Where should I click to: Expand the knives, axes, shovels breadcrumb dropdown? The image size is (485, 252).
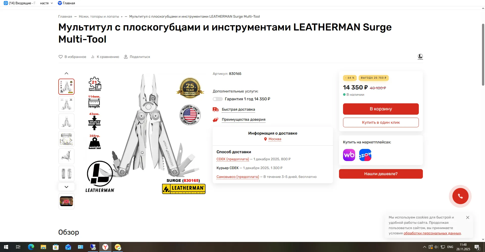122,17
